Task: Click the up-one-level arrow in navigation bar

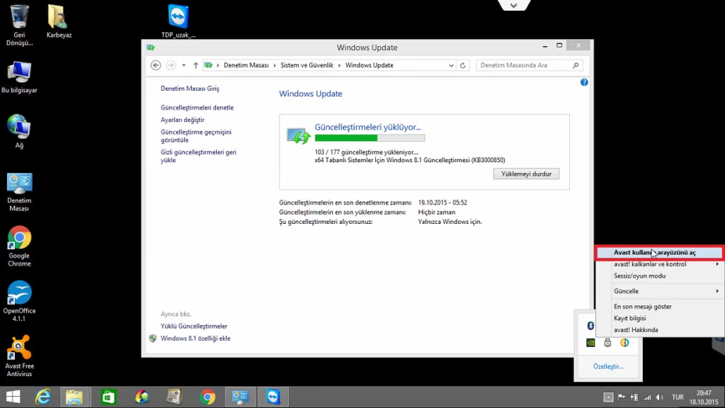Action: [195, 65]
